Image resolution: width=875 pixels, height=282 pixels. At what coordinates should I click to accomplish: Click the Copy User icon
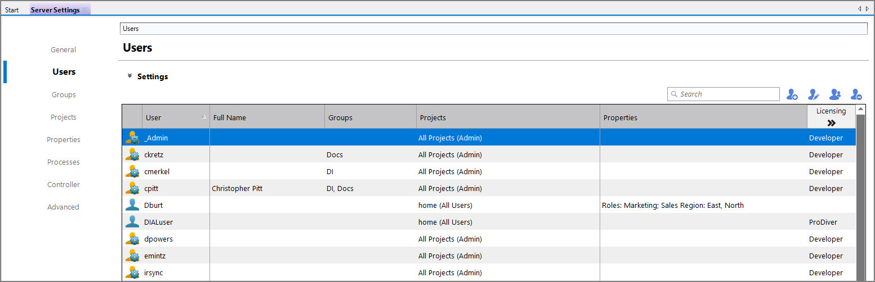835,94
